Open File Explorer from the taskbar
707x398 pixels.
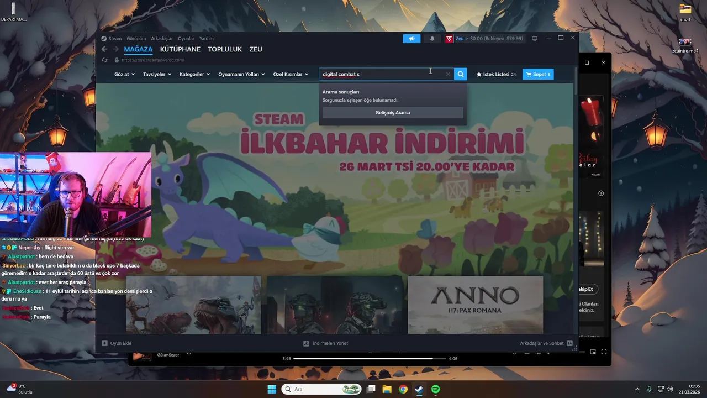[387, 389]
